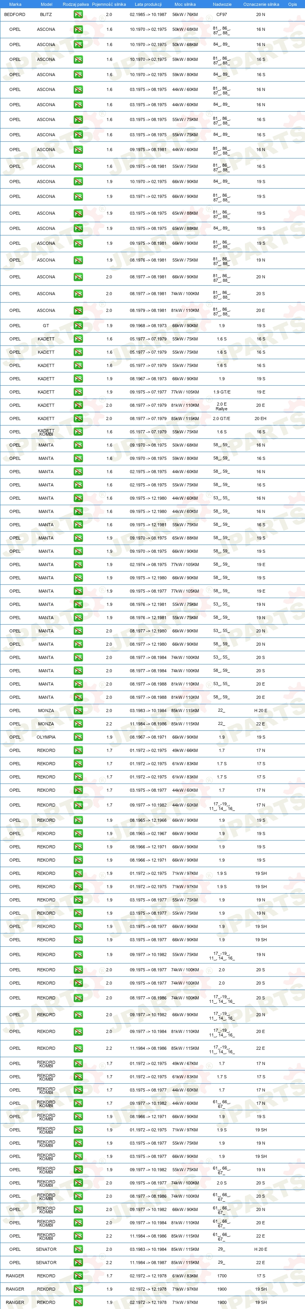This screenshot has height=1309, width=305.
Task: Click fuel icon in REKORD KOMBI 49kW / 67KM row
Action: pos(78,1063)
